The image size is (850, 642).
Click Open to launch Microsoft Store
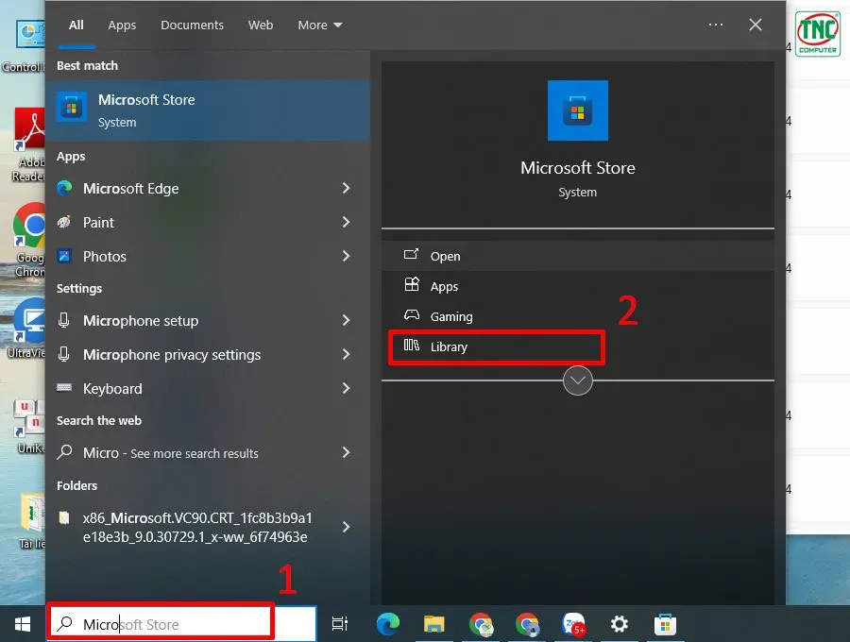tap(445, 255)
